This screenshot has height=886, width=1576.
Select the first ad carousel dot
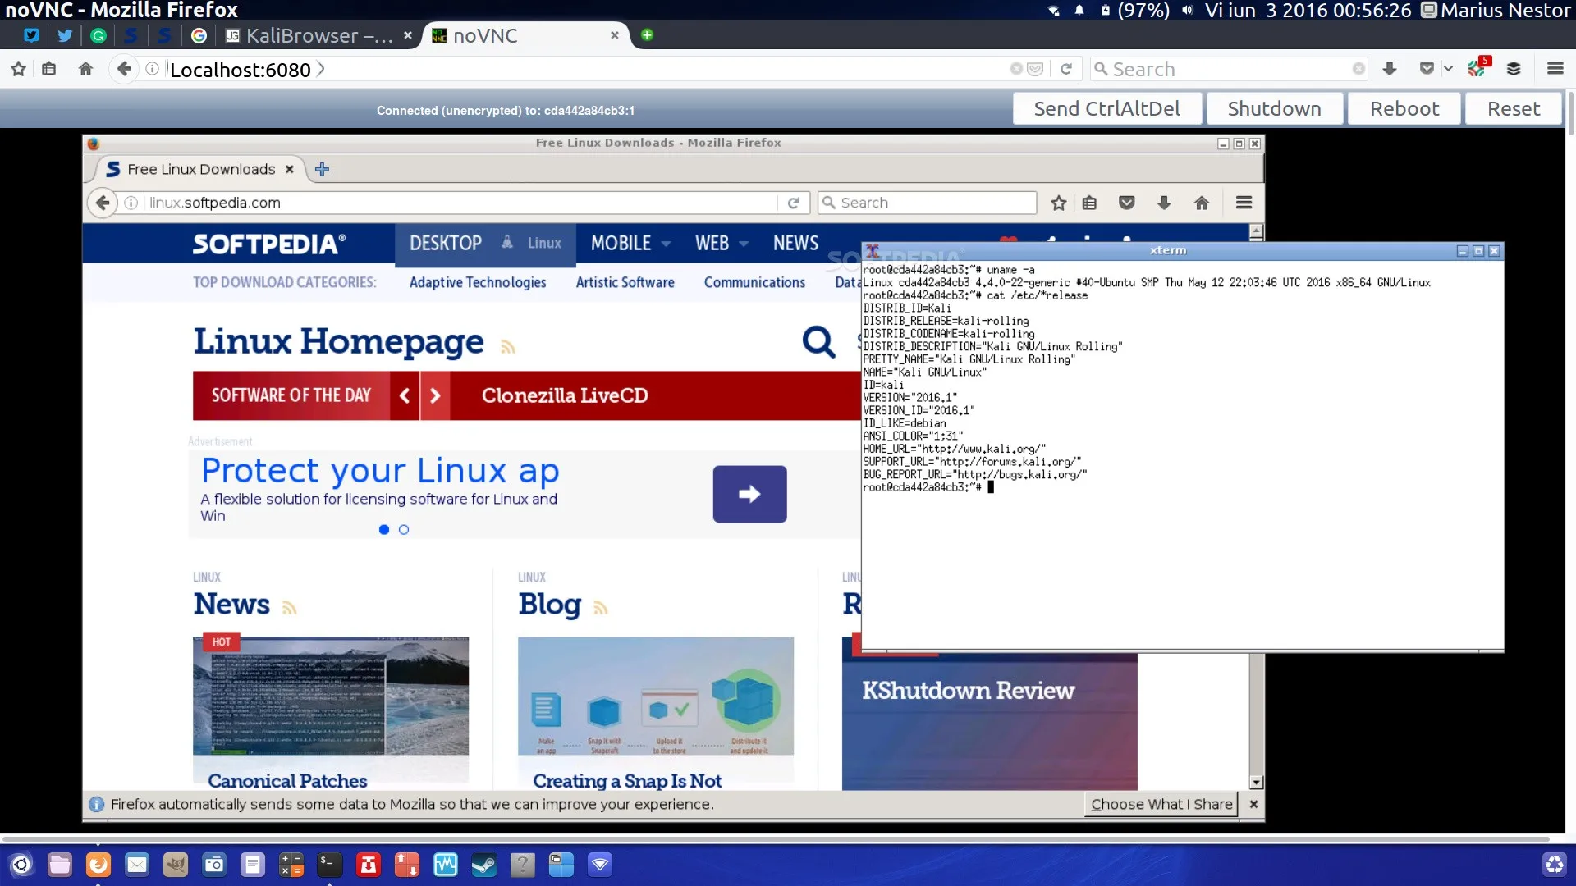[x=383, y=530]
